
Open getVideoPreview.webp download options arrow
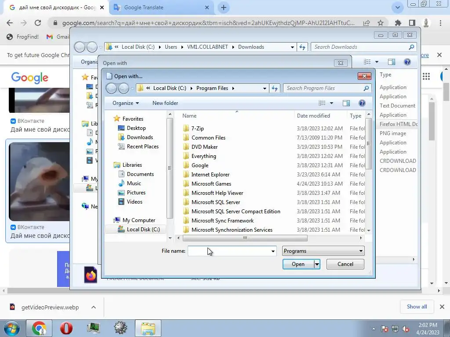coord(94,307)
